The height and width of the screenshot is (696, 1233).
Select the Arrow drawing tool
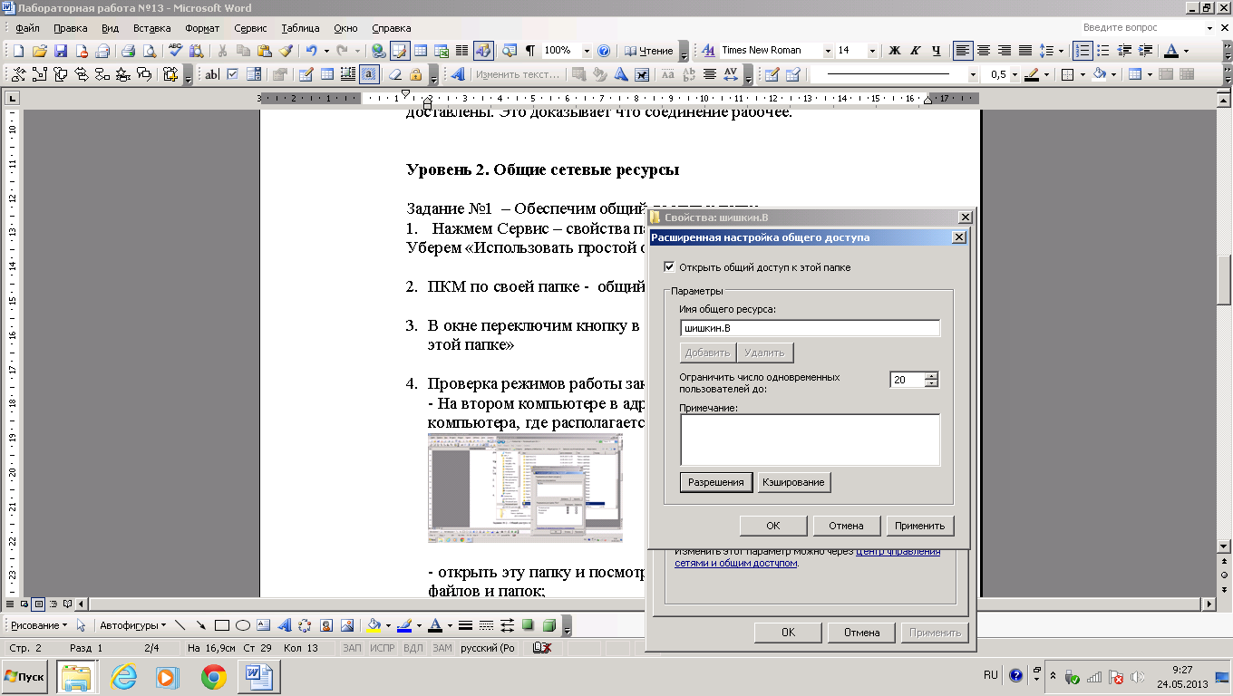(x=200, y=625)
